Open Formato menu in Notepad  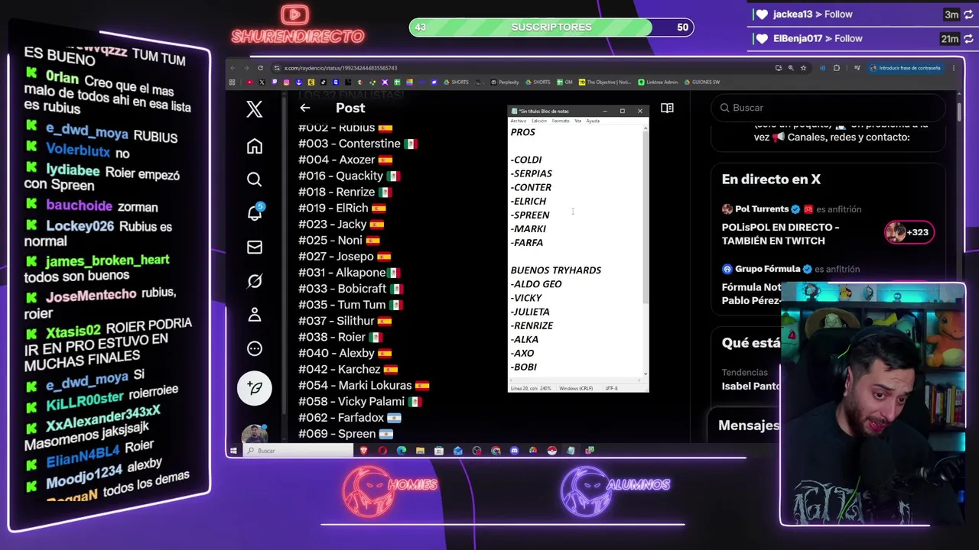click(561, 121)
